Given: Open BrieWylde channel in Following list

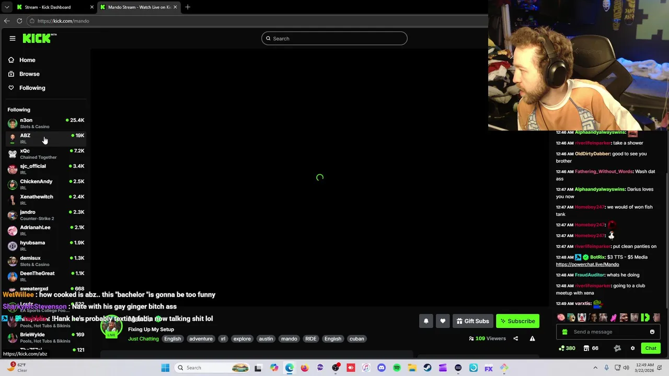Looking at the screenshot, I should pyautogui.click(x=46, y=337).
